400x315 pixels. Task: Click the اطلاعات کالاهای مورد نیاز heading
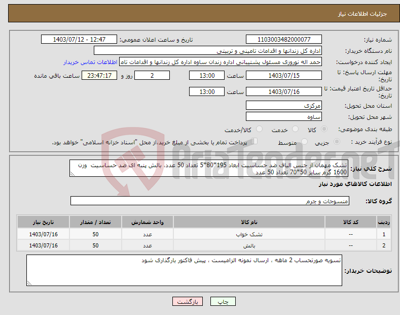pyautogui.click(x=355, y=184)
